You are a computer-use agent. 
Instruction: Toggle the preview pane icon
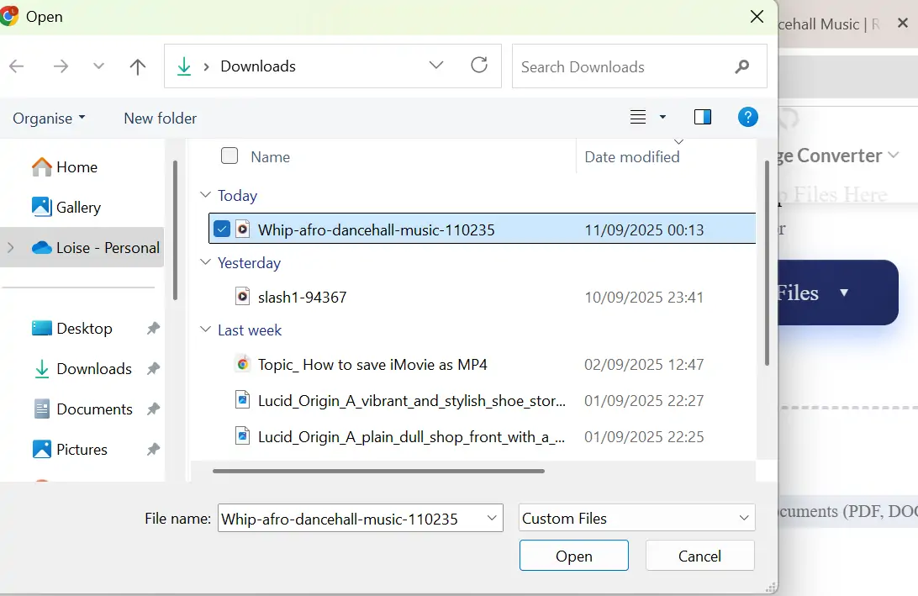[703, 118]
